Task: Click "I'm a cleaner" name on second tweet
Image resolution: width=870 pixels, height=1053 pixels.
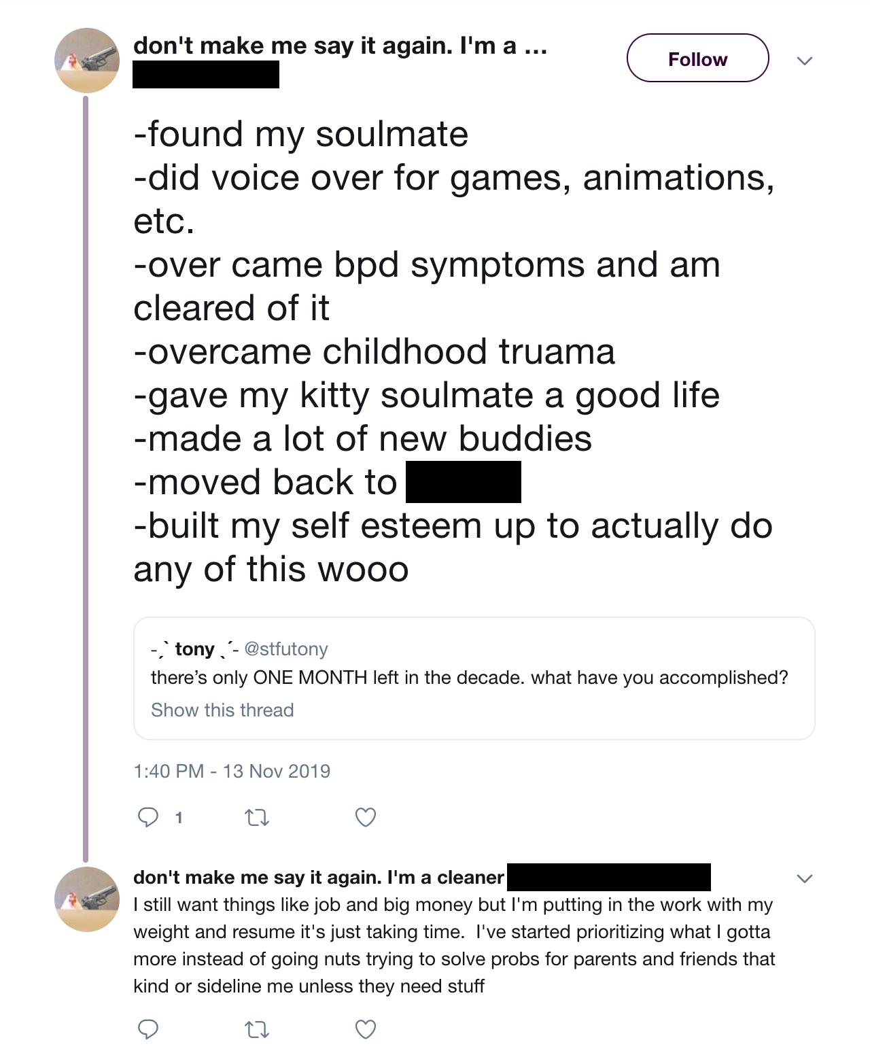Action: coord(318,878)
